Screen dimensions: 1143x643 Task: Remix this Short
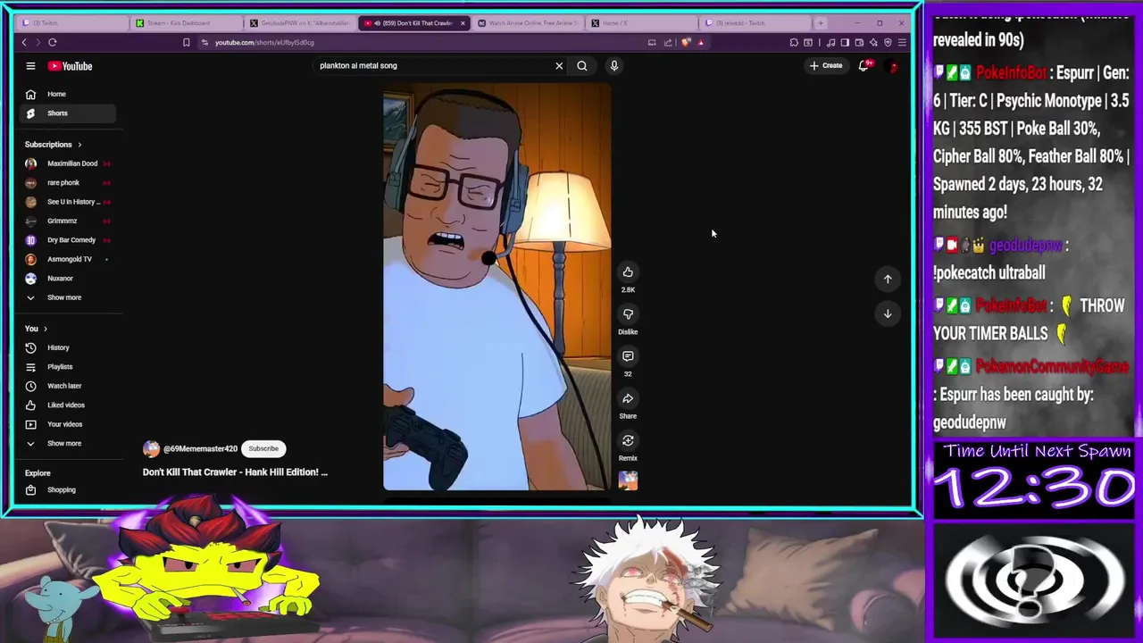628,440
